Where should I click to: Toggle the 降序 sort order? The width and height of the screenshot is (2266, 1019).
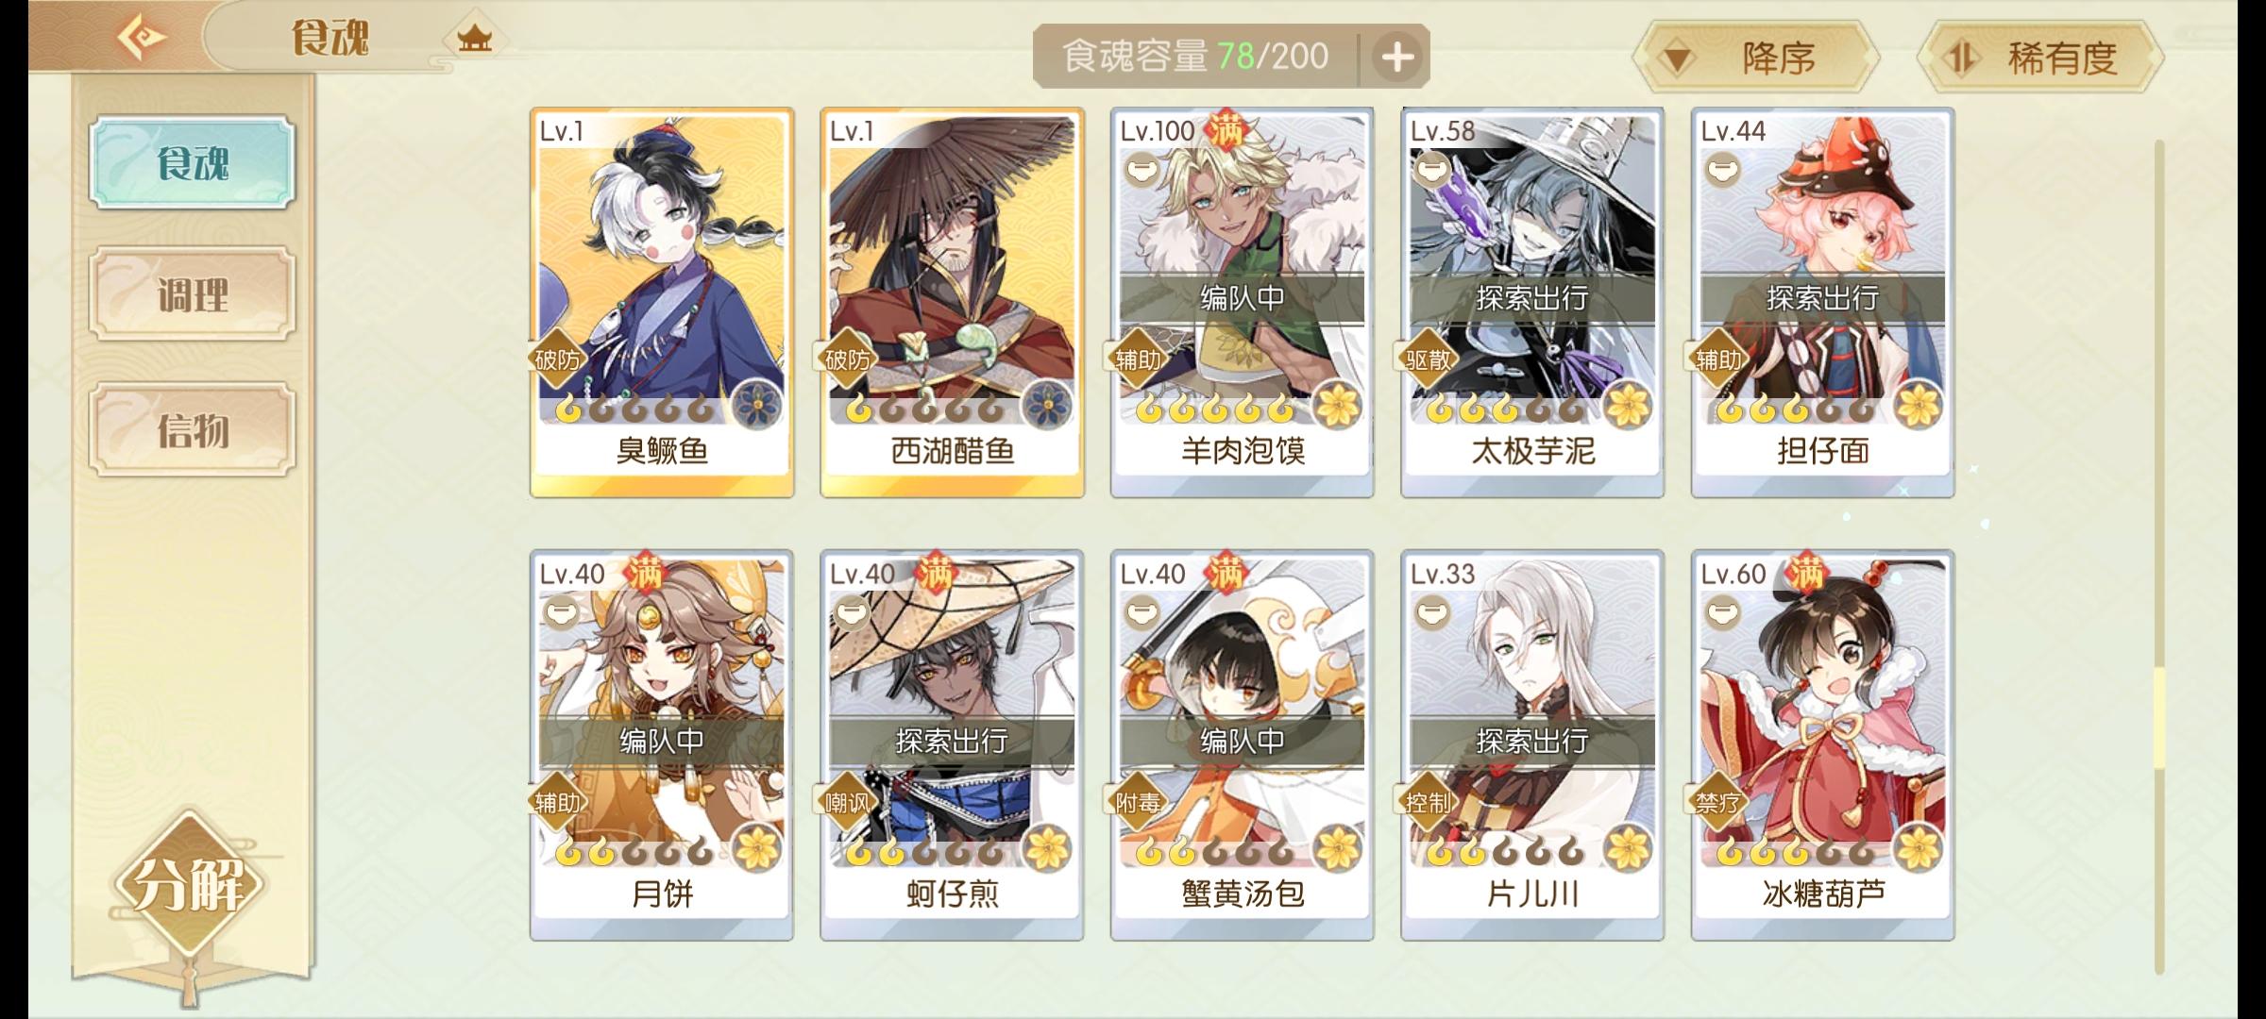click(1755, 58)
